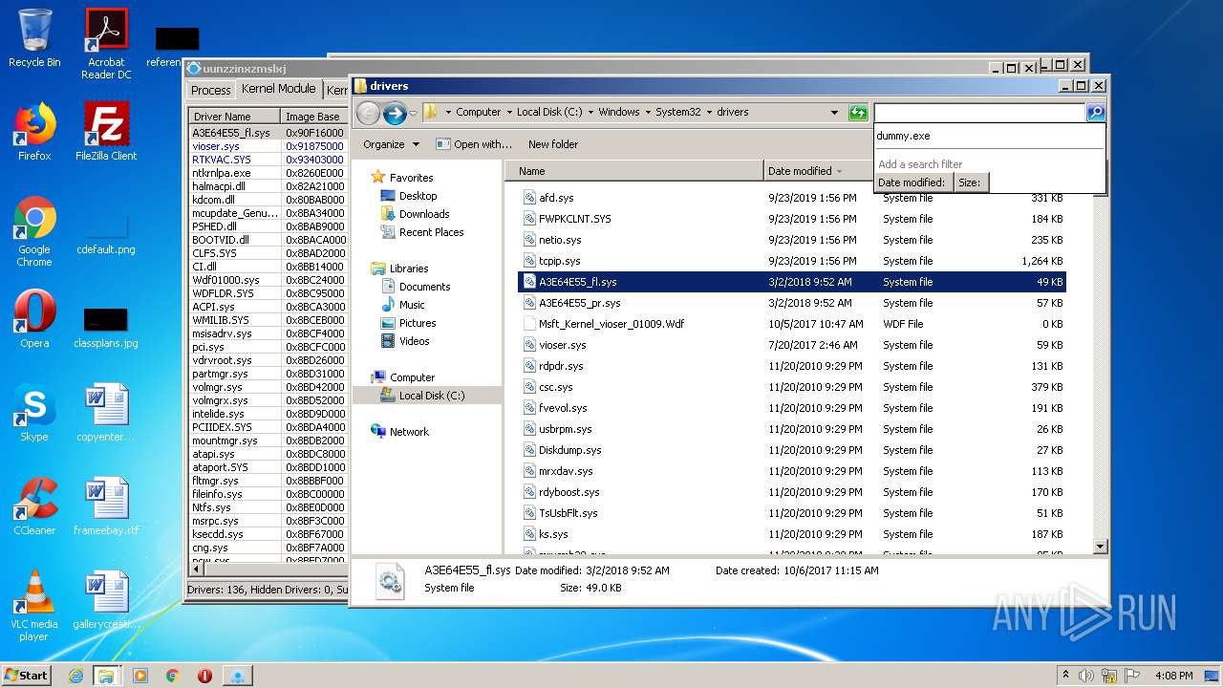Viewport: 1223px width, 688px height.
Task: Open frameebay.rtf desktop file
Action: (x=106, y=506)
